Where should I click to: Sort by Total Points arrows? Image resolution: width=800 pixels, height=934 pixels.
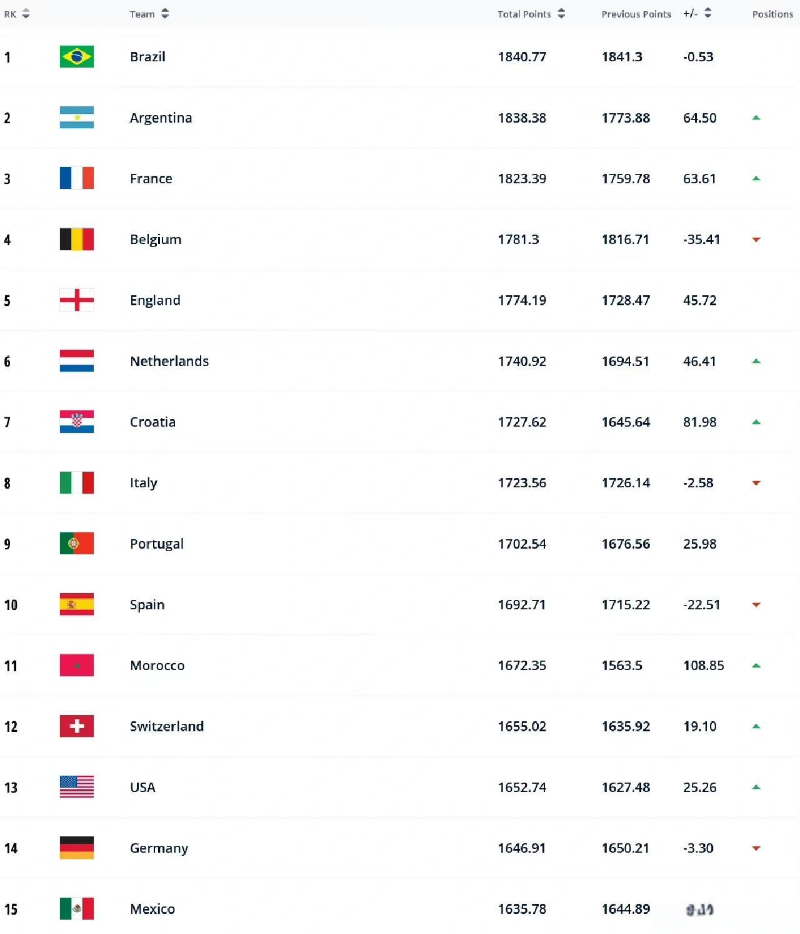click(561, 14)
